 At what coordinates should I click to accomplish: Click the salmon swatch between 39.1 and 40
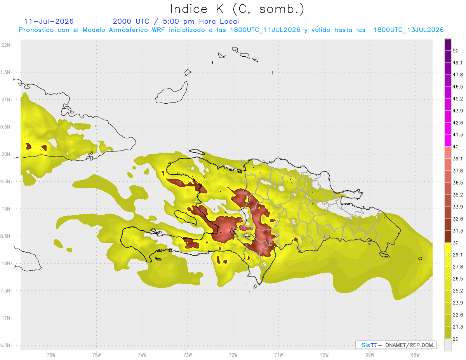pos(448,153)
